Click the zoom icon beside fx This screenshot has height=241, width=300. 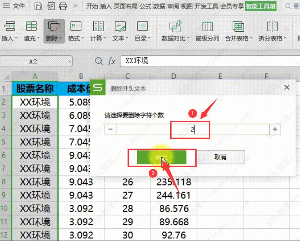click(99, 62)
